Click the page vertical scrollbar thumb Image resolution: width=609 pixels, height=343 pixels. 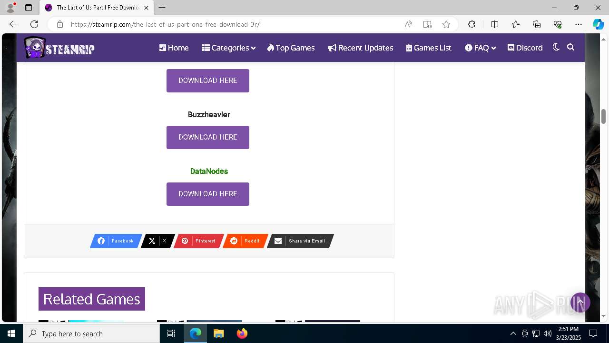point(604,116)
